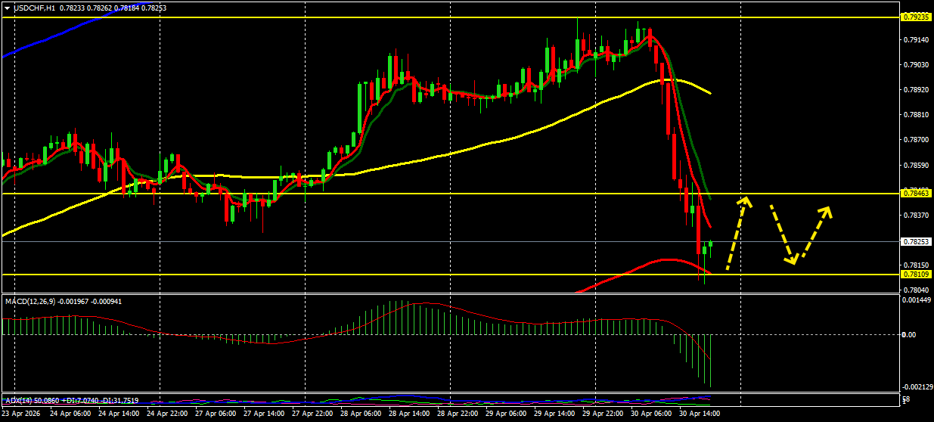Click the 0.78040 price scale value
This screenshot has width=934, height=422.
[x=917, y=290]
